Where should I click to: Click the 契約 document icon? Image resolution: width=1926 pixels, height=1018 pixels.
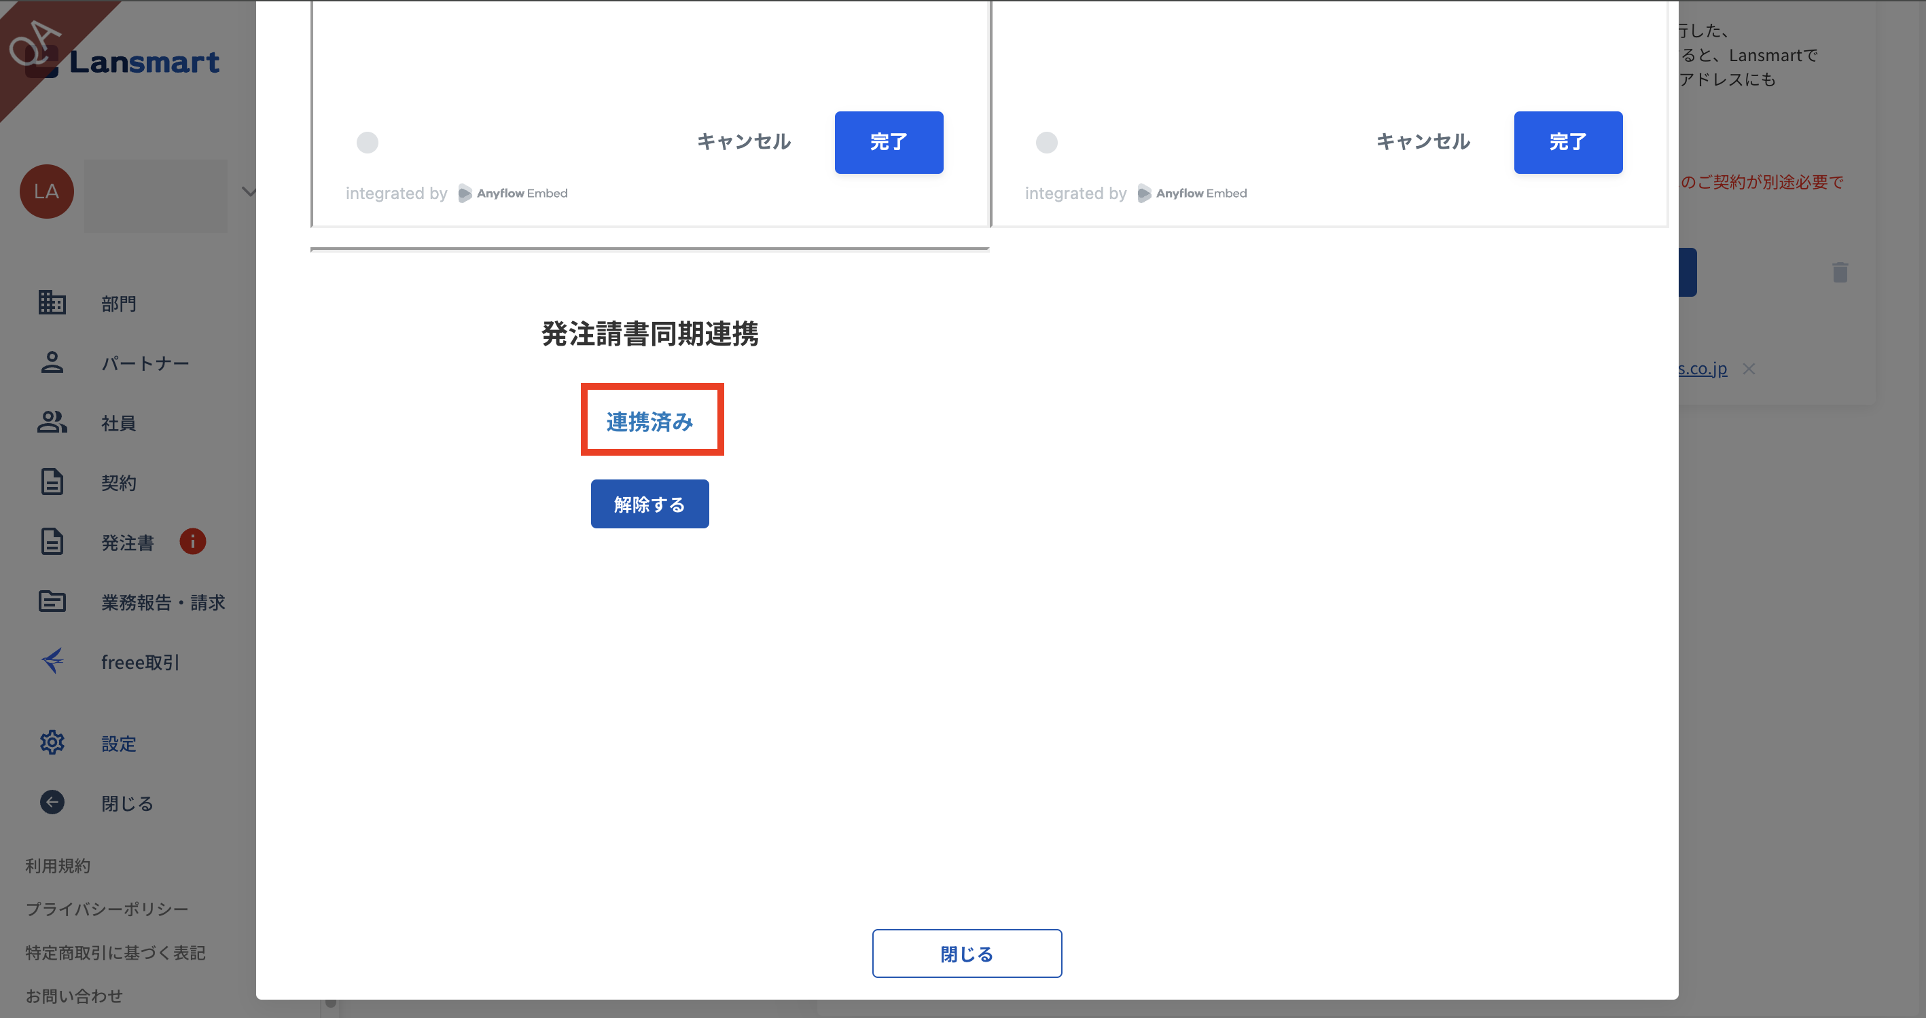pos(52,482)
